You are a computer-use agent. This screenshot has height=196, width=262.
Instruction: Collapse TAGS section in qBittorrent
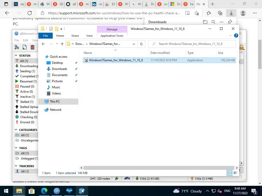pos(16,148)
